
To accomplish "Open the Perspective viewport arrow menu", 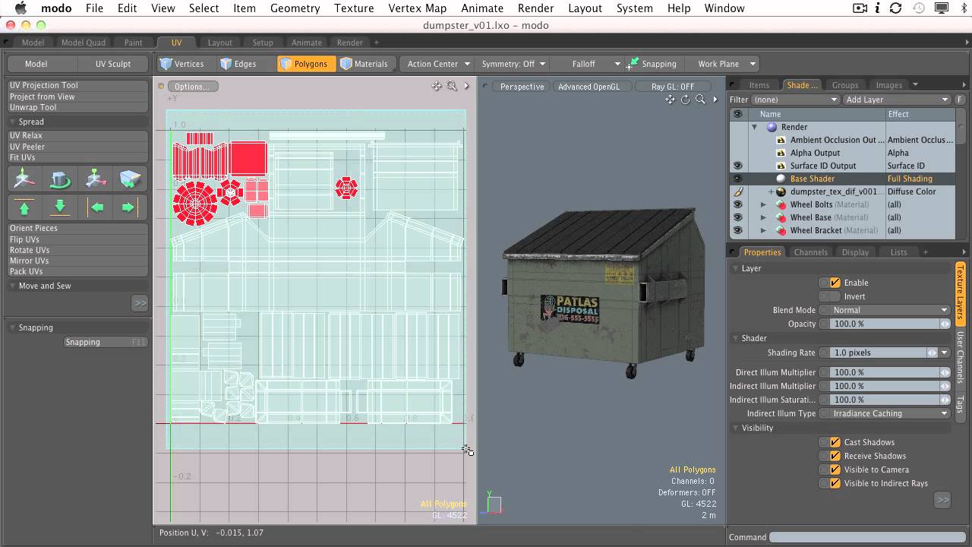I will tap(715, 100).
